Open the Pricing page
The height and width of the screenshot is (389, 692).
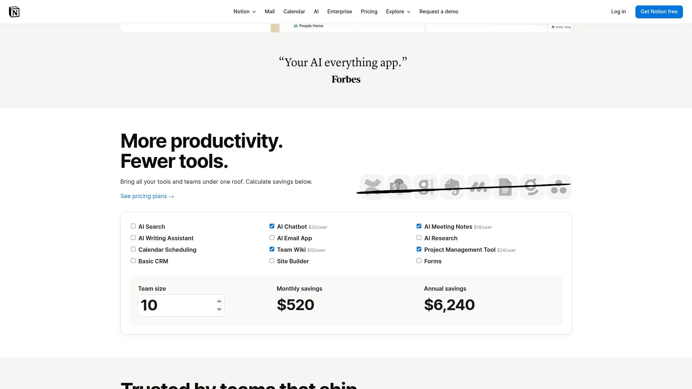tap(369, 12)
